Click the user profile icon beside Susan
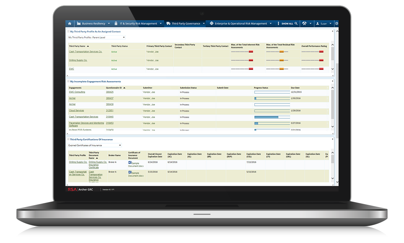This screenshot has height=243, width=404. click(x=318, y=23)
